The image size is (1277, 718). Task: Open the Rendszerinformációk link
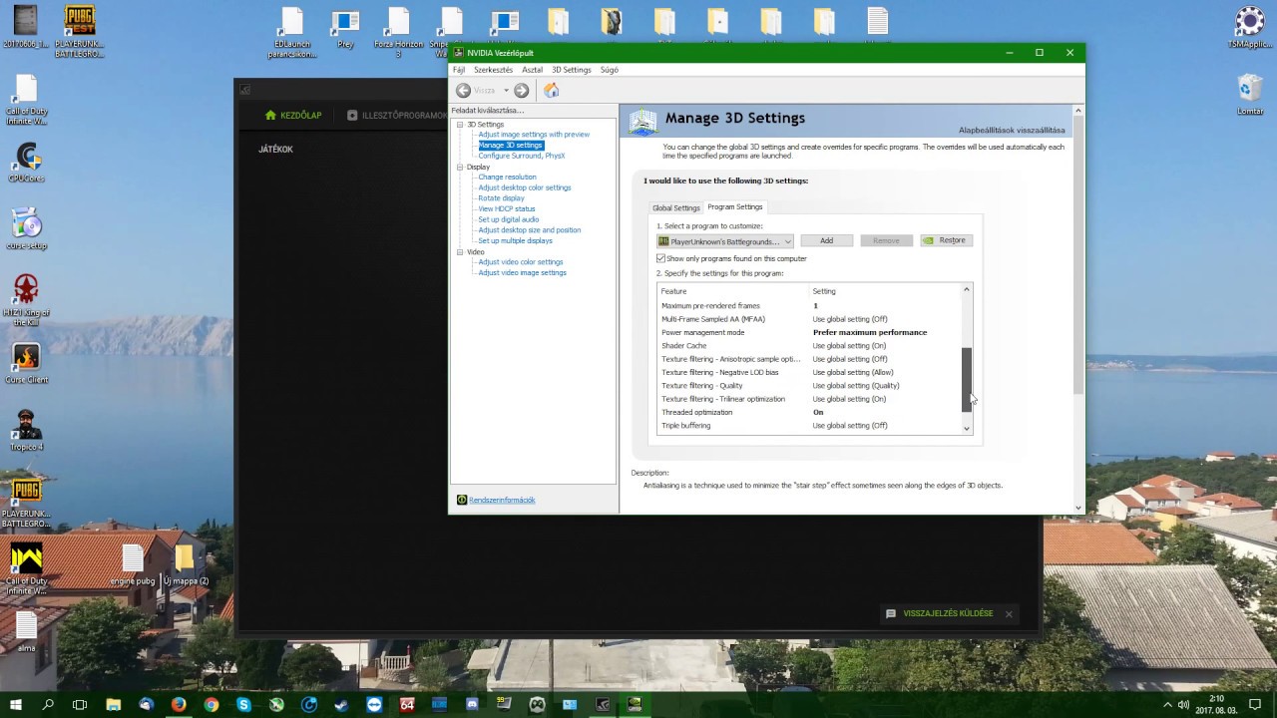tap(502, 500)
